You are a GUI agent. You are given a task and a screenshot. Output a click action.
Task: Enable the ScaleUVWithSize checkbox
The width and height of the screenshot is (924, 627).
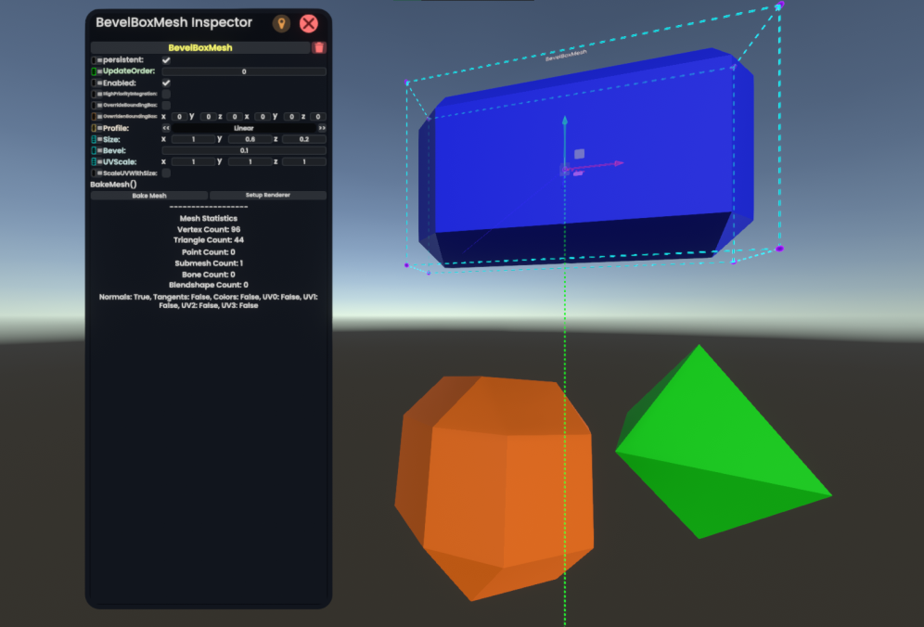click(x=166, y=173)
